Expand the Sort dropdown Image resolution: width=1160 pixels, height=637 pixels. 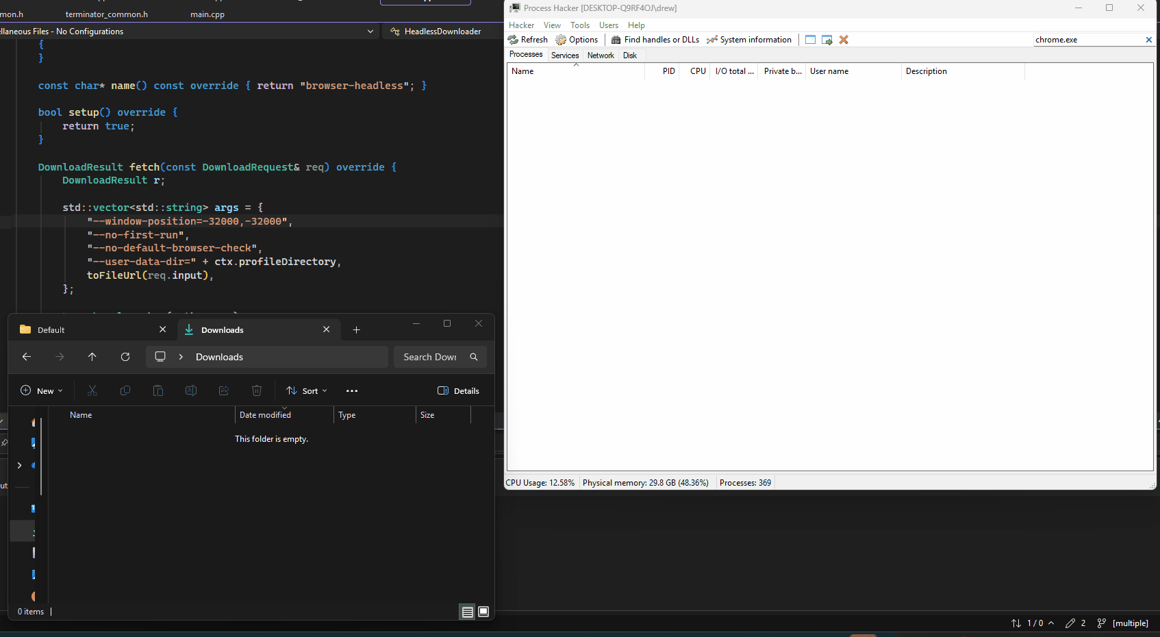pyautogui.click(x=307, y=390)
